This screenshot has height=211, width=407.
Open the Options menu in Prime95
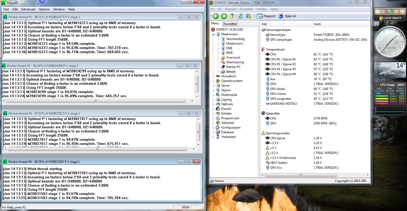[x=44, y=9]
